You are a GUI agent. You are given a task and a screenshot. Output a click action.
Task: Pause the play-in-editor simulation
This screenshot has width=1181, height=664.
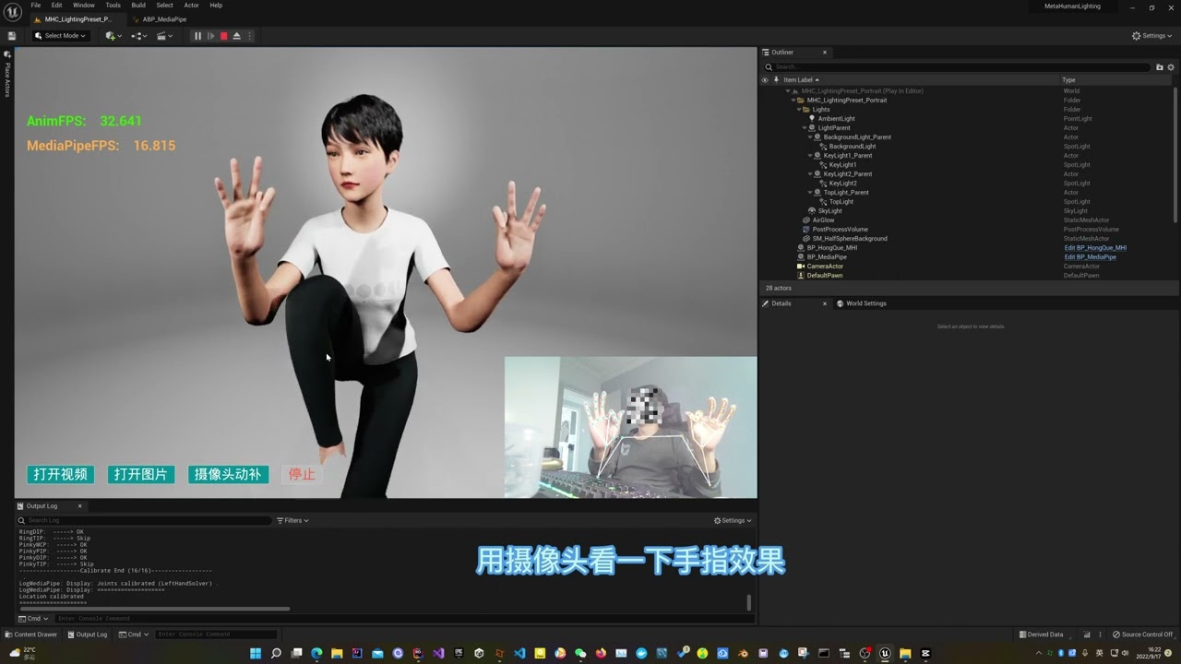197,36
